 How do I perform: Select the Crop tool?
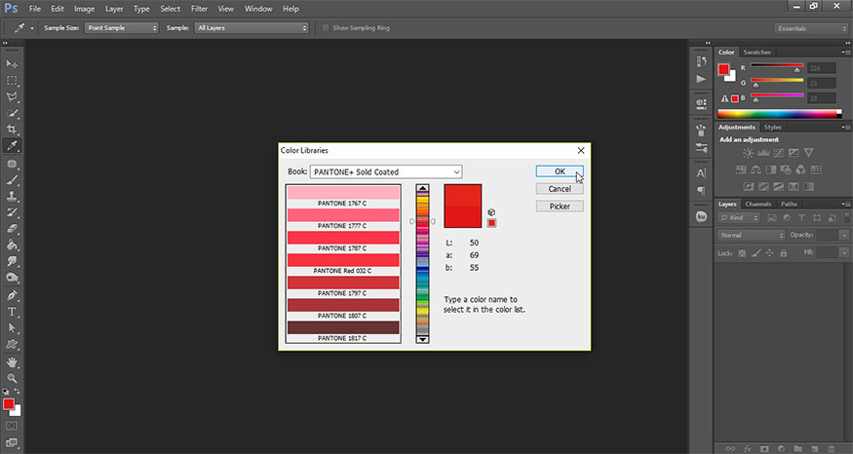(x=13, y=130)
